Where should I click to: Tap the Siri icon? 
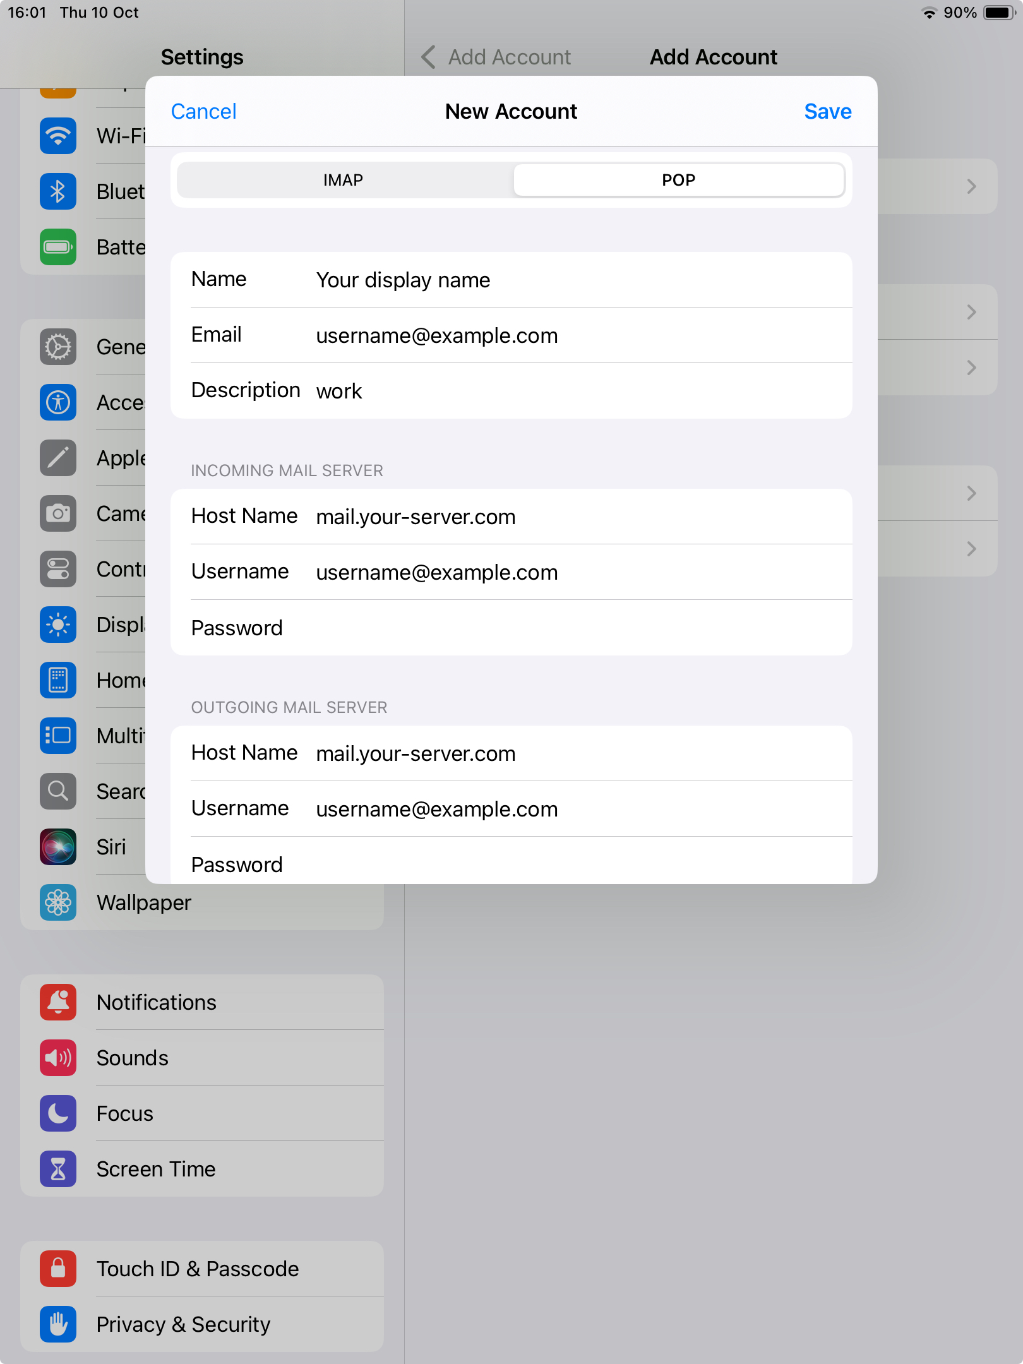58,847
